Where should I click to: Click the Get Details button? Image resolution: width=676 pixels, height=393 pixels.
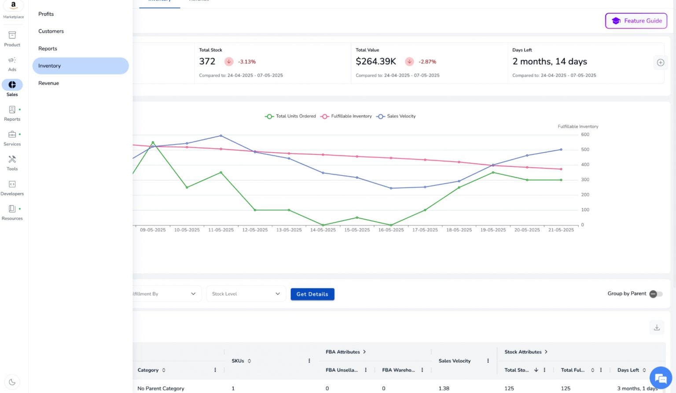coord(312,294)
